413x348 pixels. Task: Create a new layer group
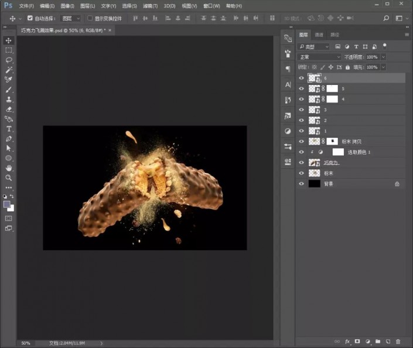(x=378, y=342)
